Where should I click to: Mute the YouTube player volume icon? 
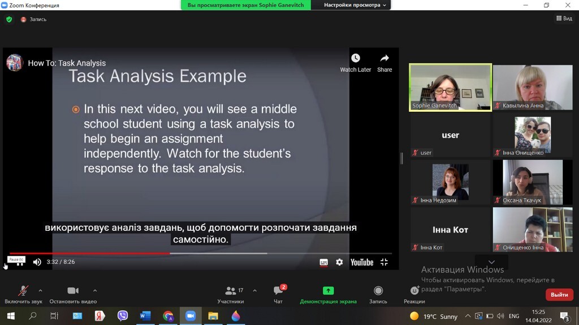37,262
